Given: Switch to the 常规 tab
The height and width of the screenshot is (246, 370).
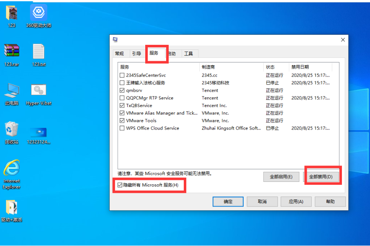Looking at the screenshot, I should pos(119,54).
